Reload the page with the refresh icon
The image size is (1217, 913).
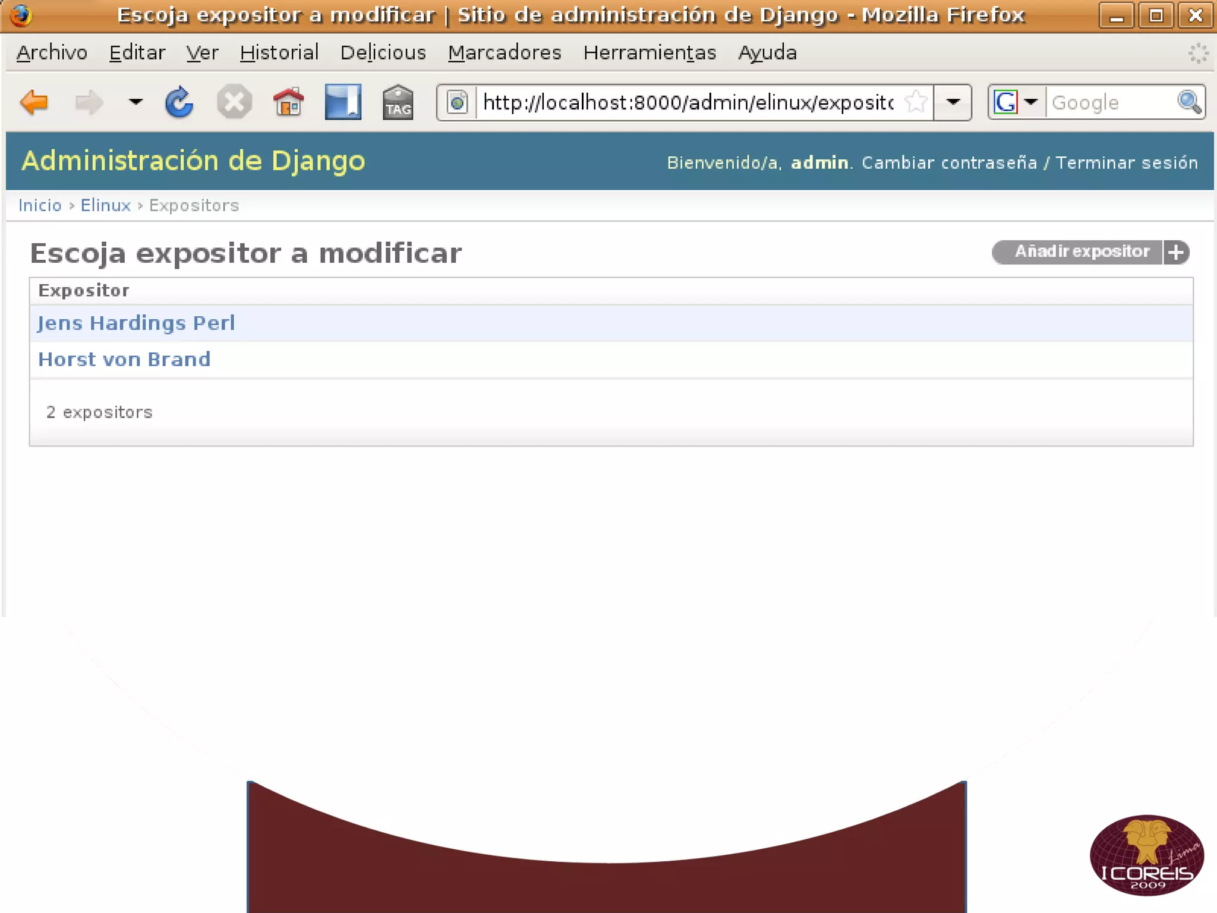[179, 102]
